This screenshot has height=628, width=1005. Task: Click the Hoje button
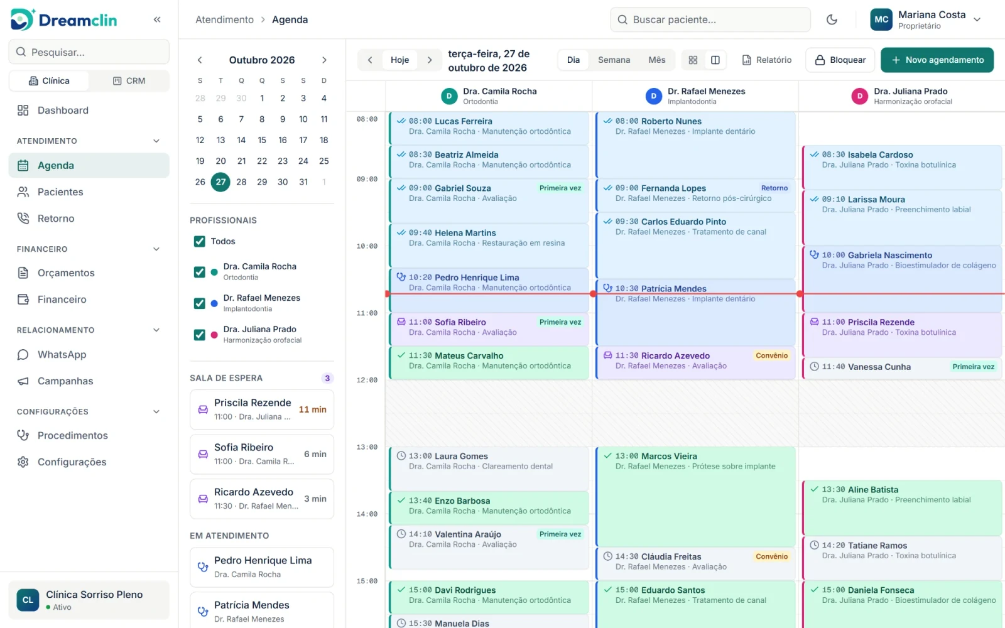tap(399, 60)
